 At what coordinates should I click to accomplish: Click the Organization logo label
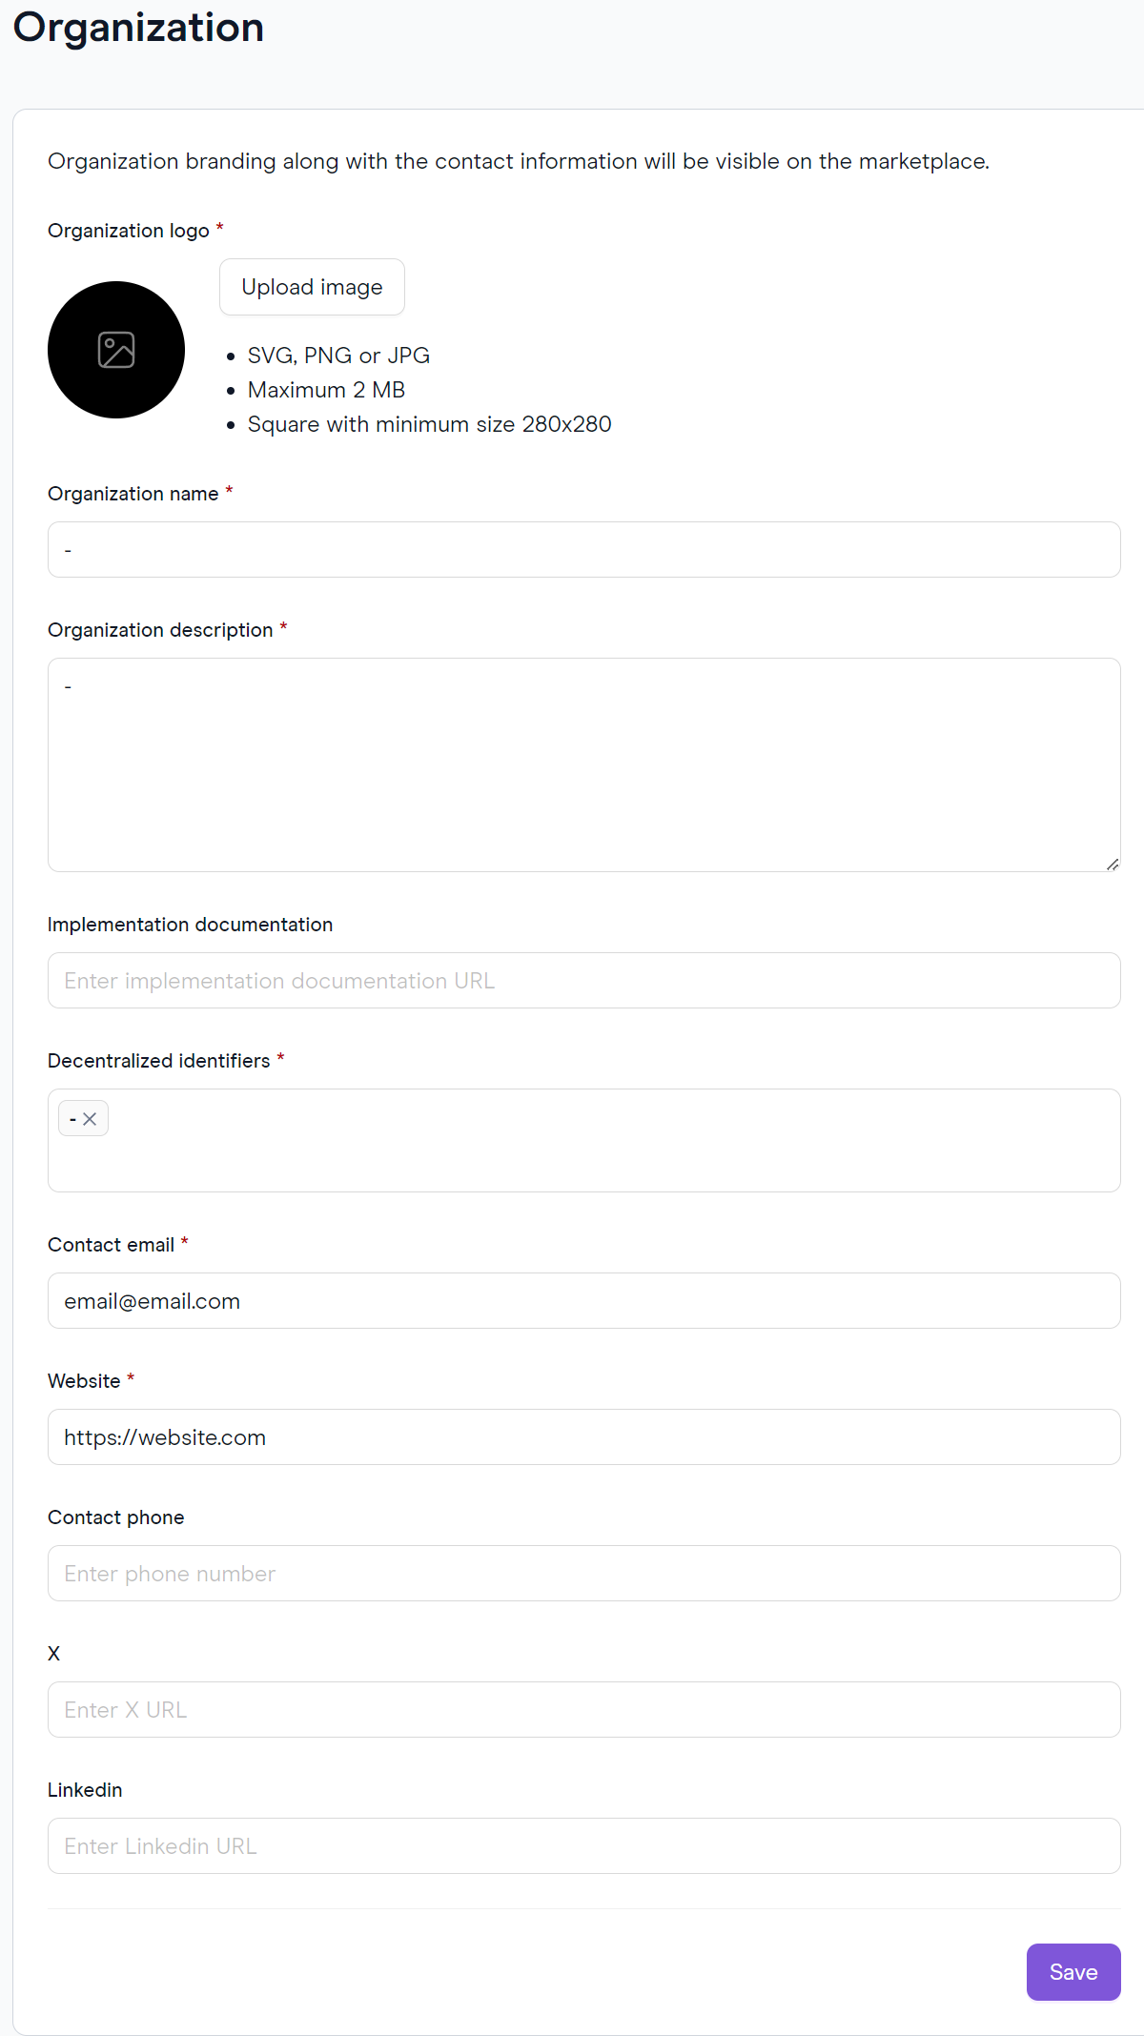pos(129,231)
